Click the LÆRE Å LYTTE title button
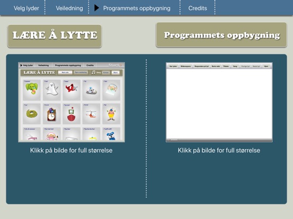The image size is (293, 219). click(x=55, y=36)
